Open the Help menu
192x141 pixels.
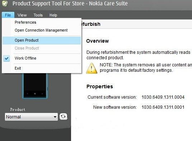click(53, 15)
